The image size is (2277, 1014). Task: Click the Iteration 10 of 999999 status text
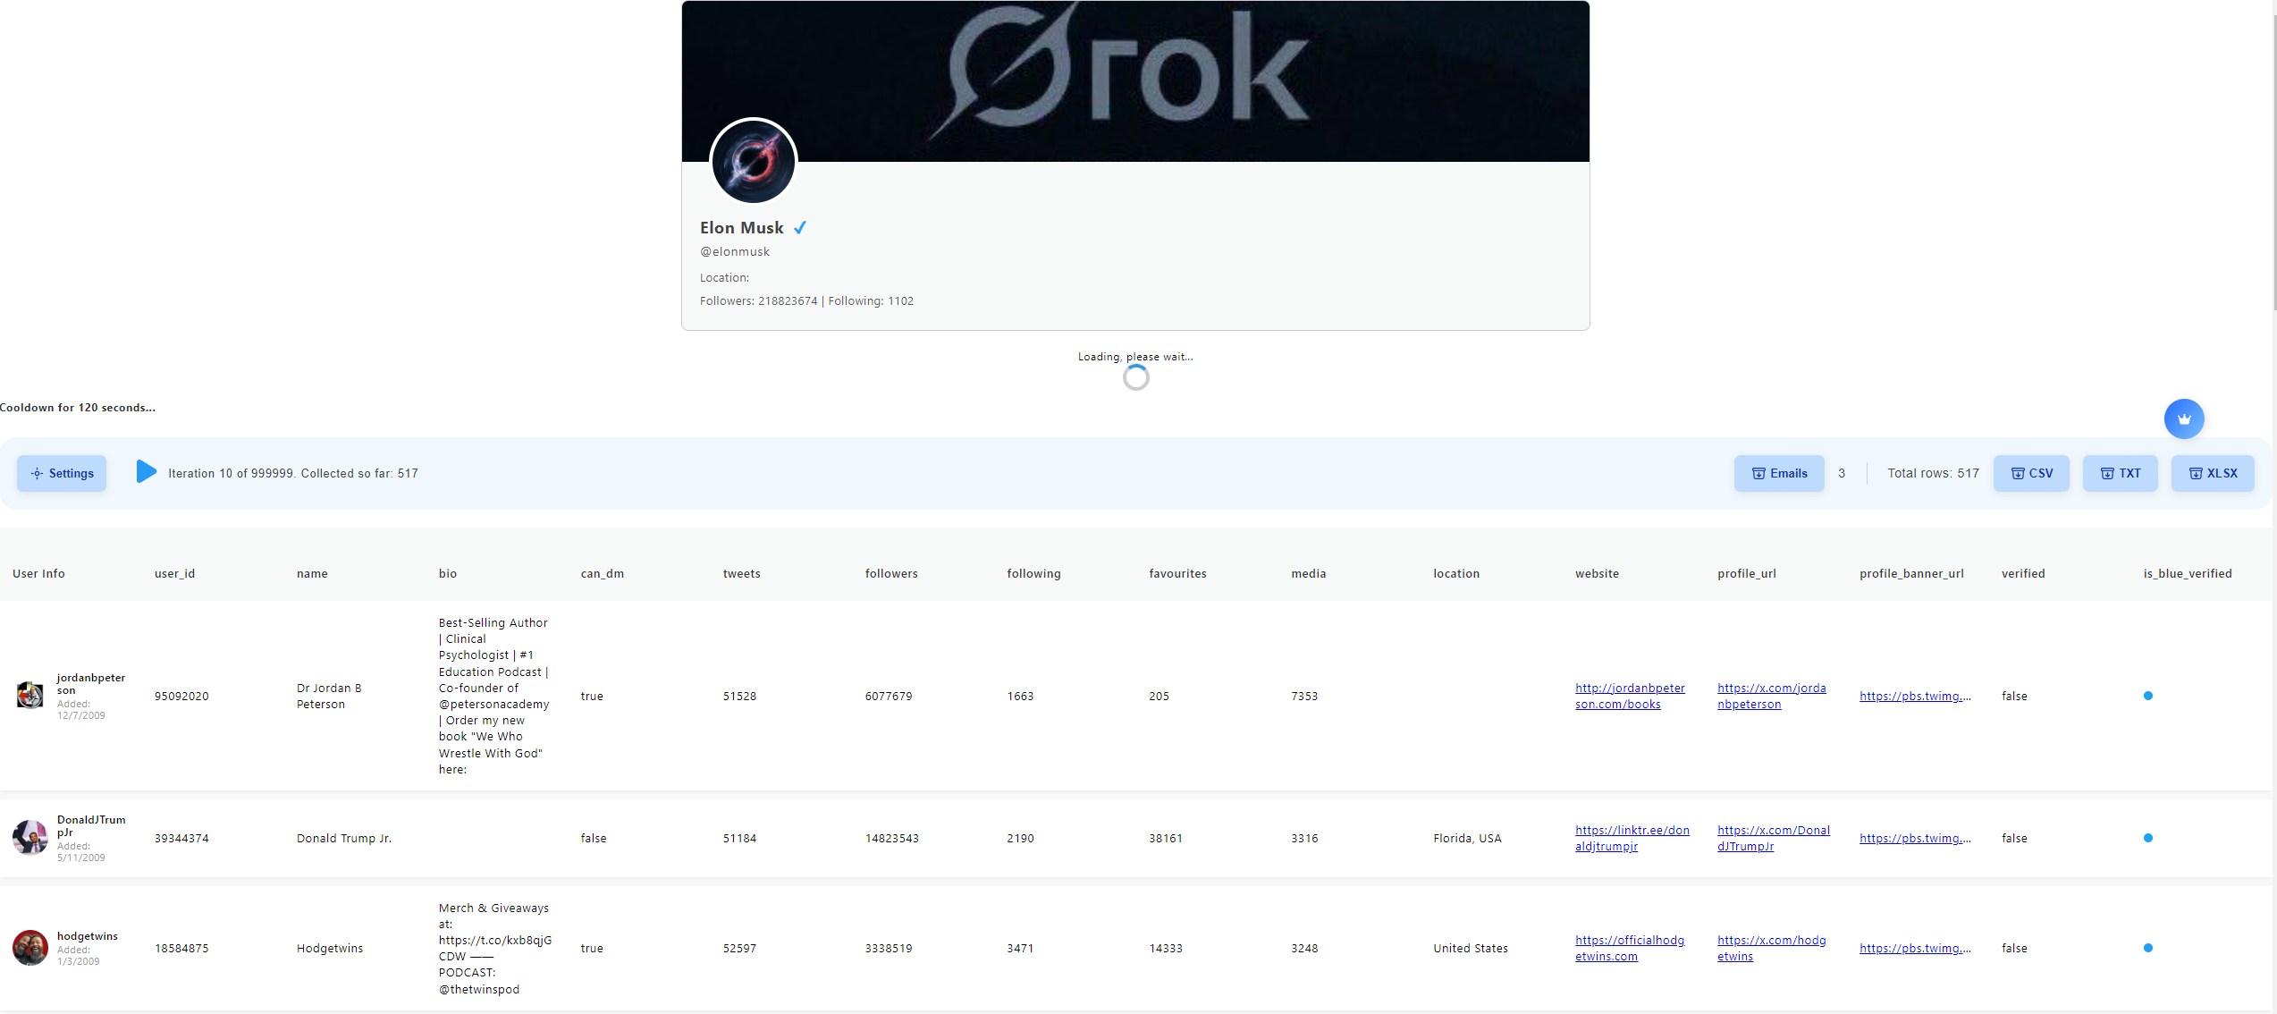click(293, 473)
